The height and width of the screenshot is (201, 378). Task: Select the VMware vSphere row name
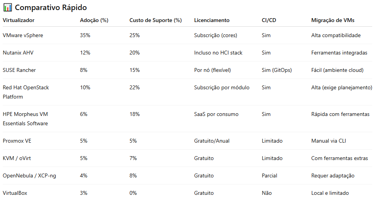(x=23, y=35)
